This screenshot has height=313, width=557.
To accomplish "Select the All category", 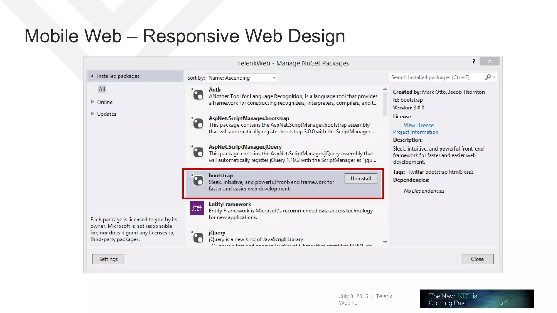I will (102, 89).
